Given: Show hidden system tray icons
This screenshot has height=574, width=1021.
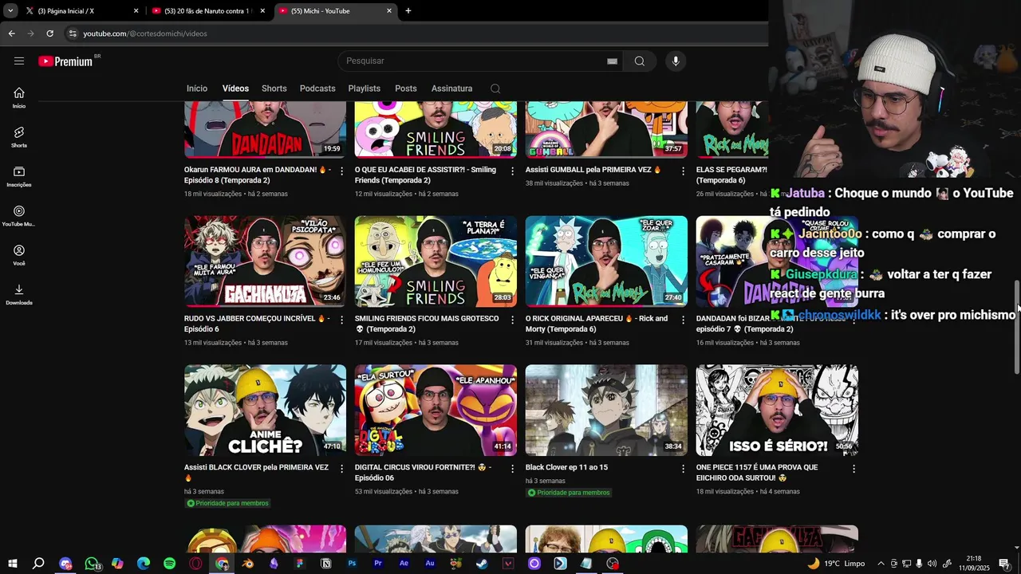Looking at the screenshot, I should click(881, 564).
